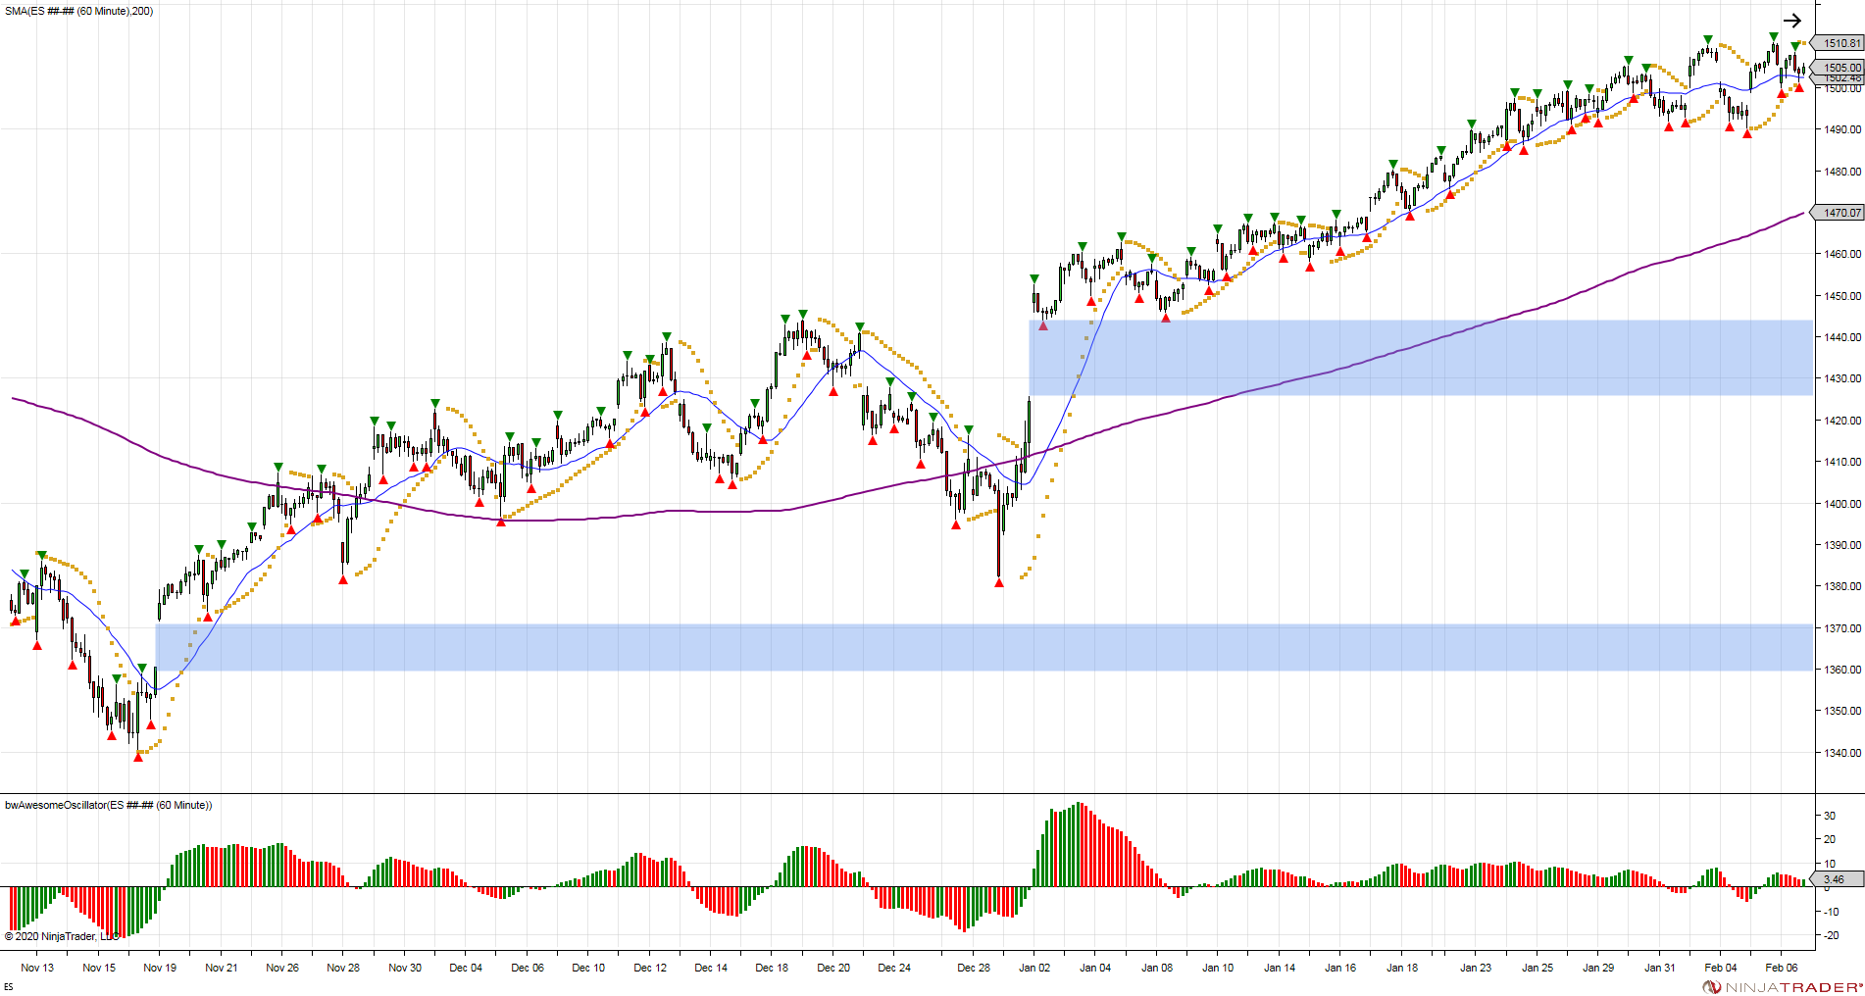Select the upper blue zone near 1440
1865x996 pixels.
click(x=1421, y=358)
